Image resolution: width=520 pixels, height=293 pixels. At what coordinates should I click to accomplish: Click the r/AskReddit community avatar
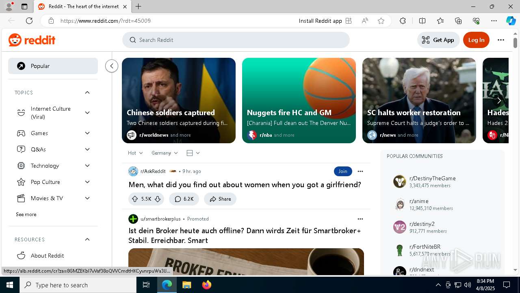pyautogui.click(x=133, y=171)
